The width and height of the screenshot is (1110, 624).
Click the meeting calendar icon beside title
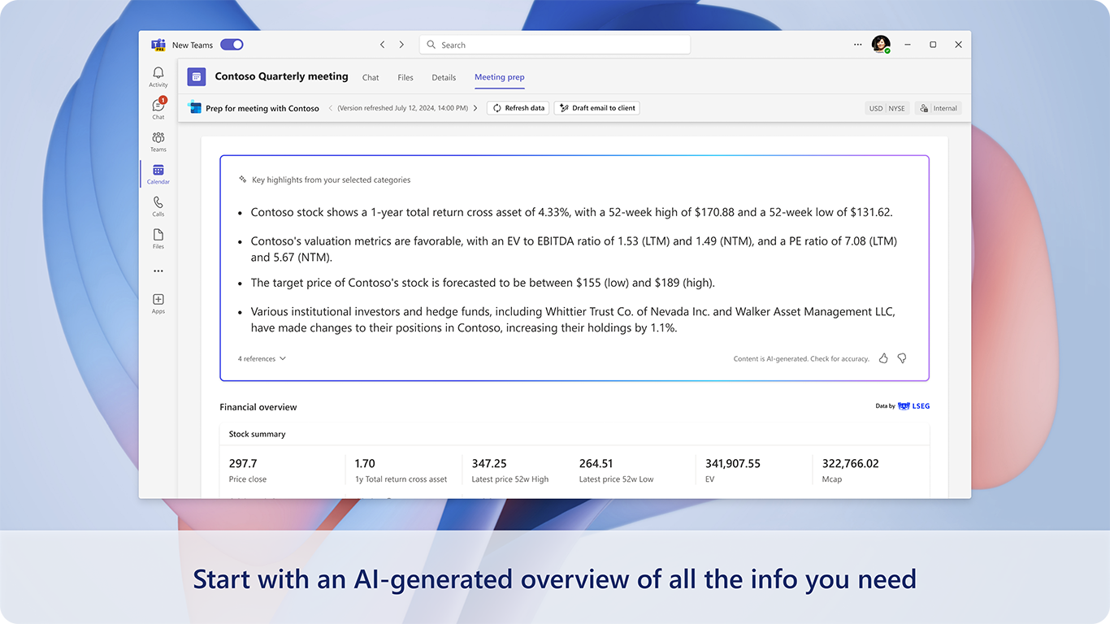(196, 76)
